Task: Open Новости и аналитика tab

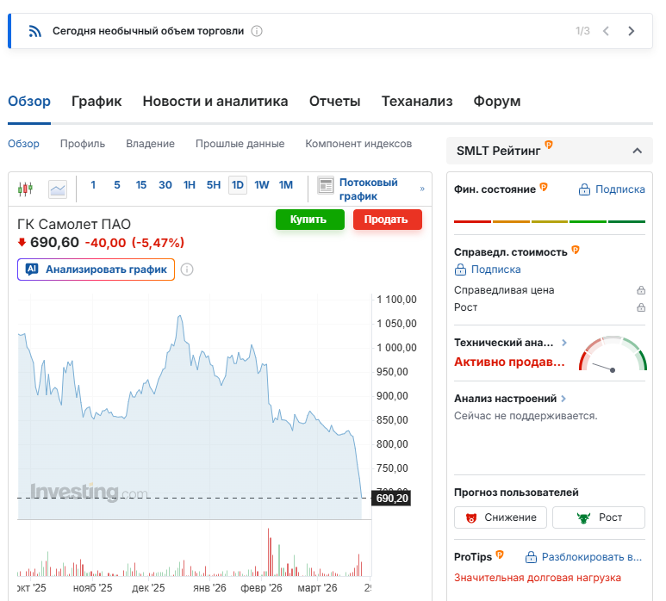Action: coord(215,101)
